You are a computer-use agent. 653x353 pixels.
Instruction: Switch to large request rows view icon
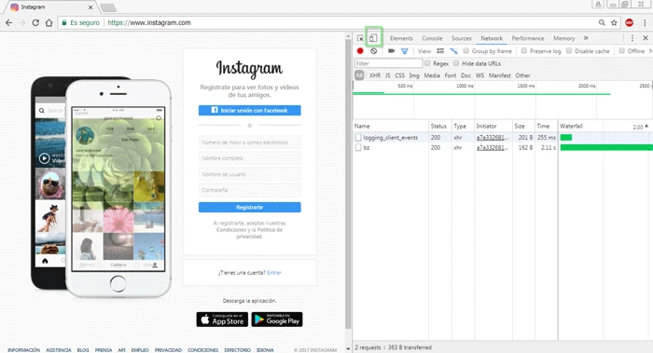(x=440, y=50)
